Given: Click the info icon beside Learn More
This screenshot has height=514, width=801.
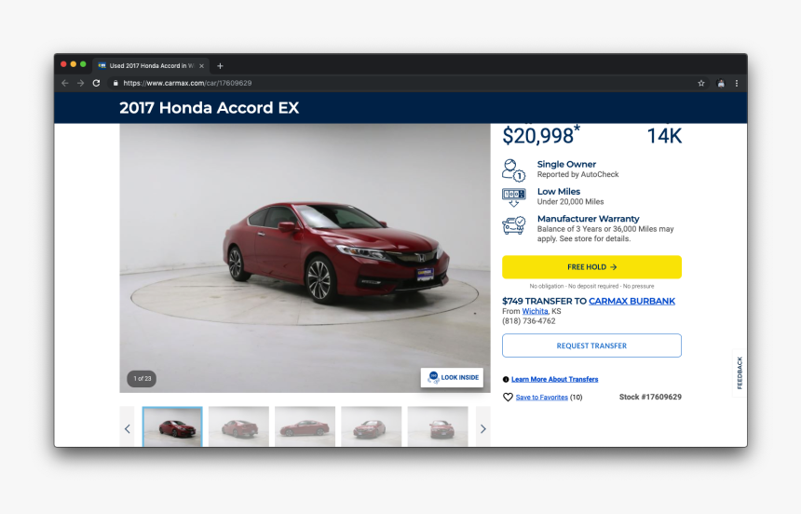Looking at the screenshot, I should pos(506,379).
